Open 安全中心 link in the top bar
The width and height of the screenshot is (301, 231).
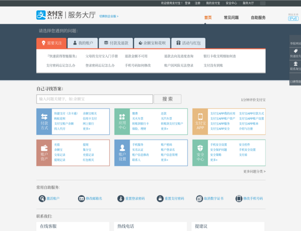(x=232, y=3)
